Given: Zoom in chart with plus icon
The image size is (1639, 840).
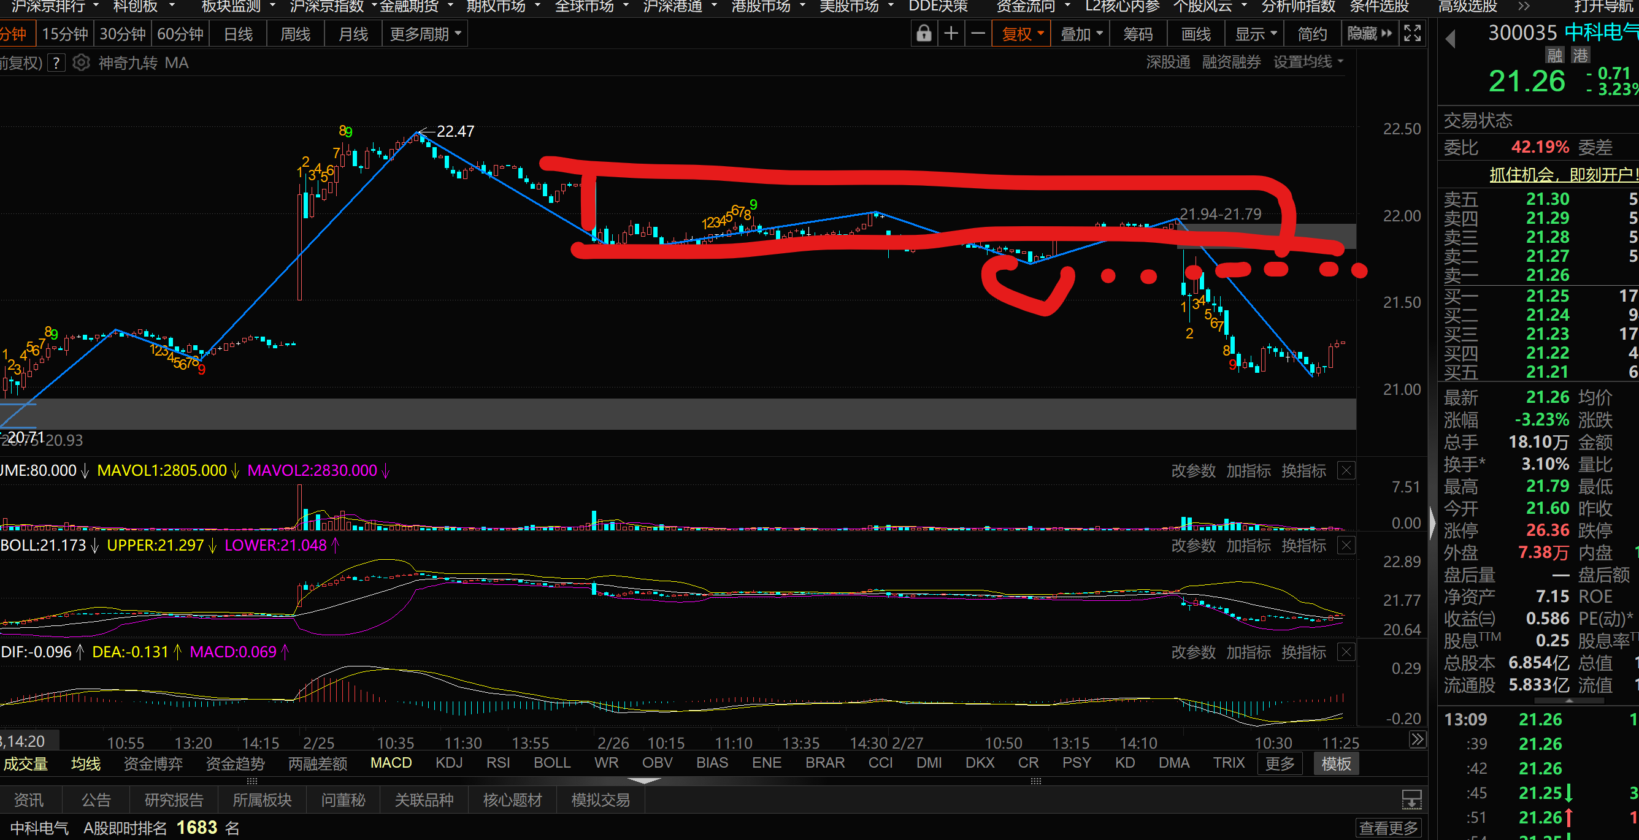Looking at the screenshot, I should [x=951, y=34].
